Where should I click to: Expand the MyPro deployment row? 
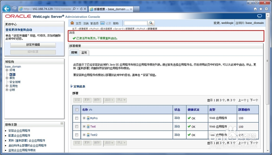point(84,118)
